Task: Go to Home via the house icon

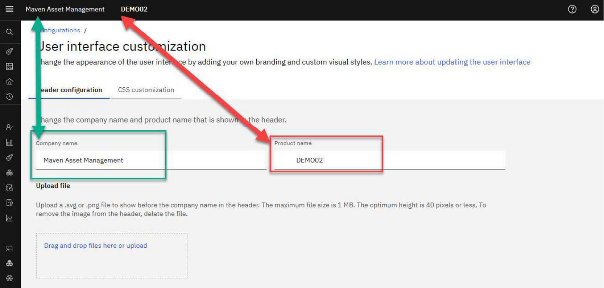Action: (x=9, y=81)
